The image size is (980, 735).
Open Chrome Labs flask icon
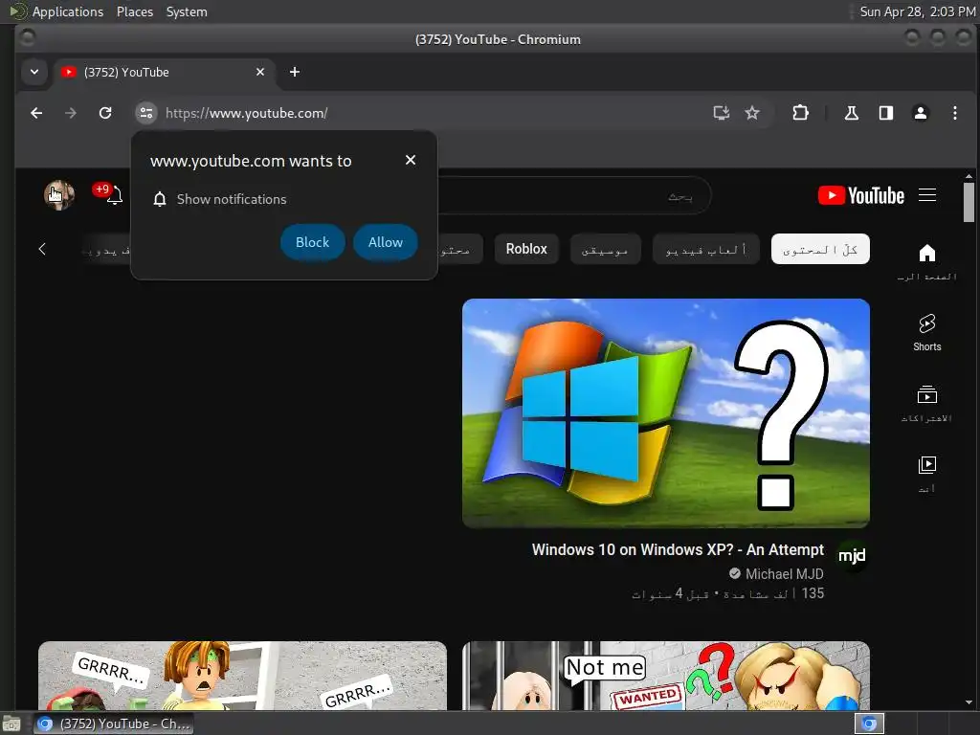coord(851,113)
